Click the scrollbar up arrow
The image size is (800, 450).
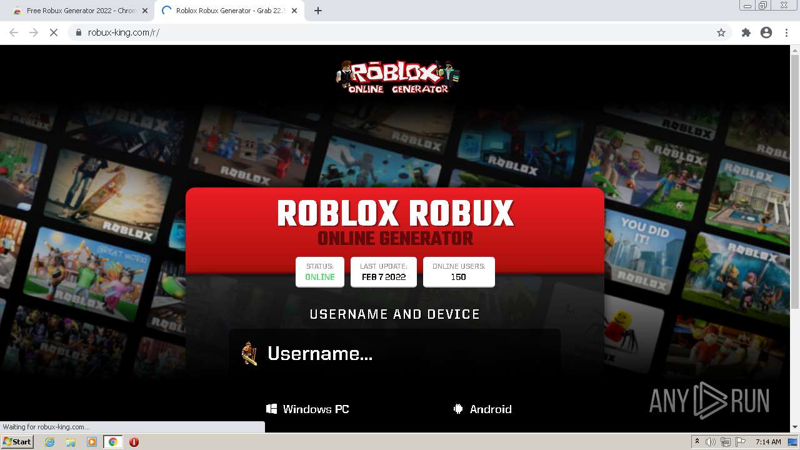(795, 49)
